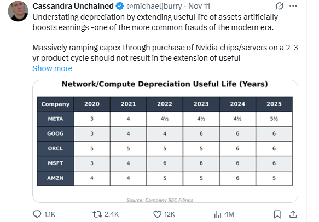Click the tweet body text

pos(165,37)
